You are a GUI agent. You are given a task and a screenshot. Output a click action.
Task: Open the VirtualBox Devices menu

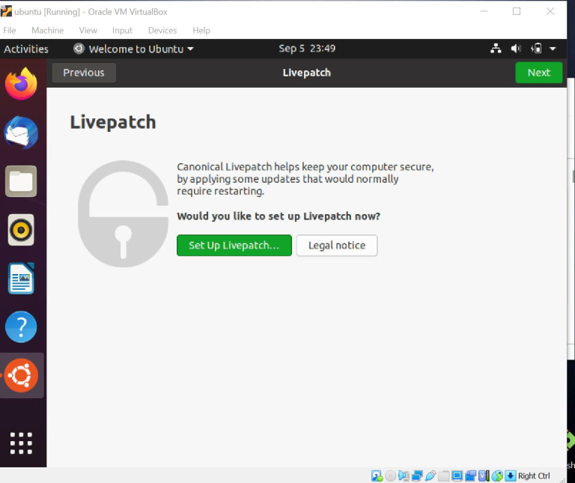pyautogui.click(x=162, y=30)
